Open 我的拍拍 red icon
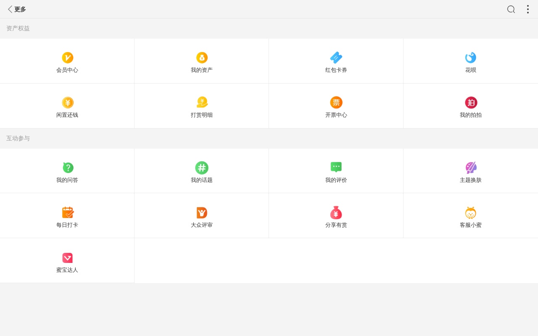538x336 pixels. [x=471, y=102]
